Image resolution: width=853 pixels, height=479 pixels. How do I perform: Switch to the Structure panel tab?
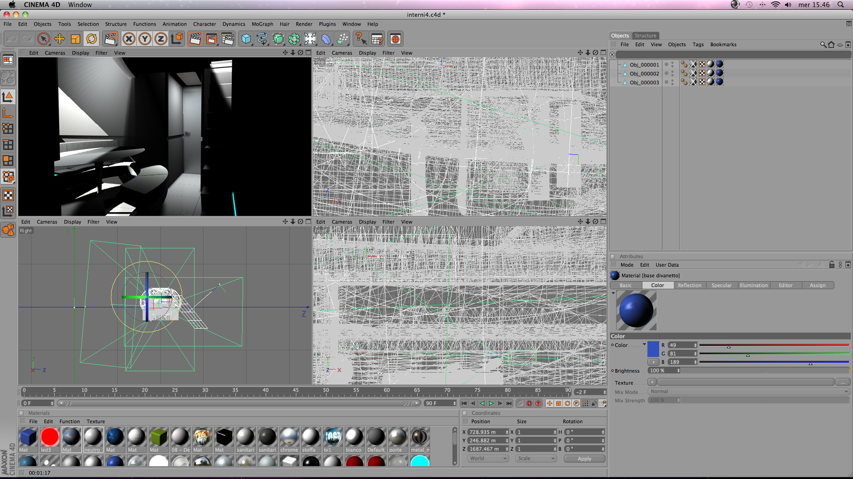(x=645, y=35)
